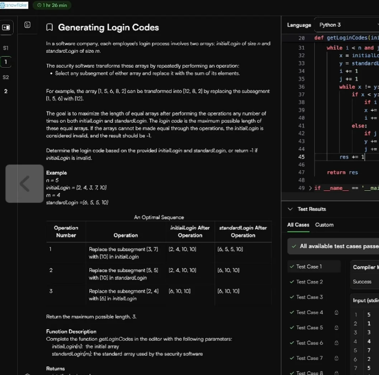
Task: Click the previous arrow overlay button
Action: tap(25, 184)
